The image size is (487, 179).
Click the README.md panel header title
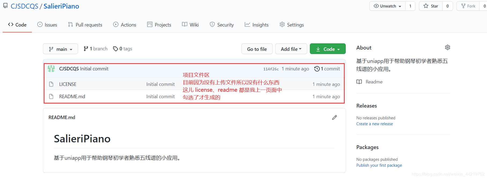pyautogui.click(x=62, y=117)
